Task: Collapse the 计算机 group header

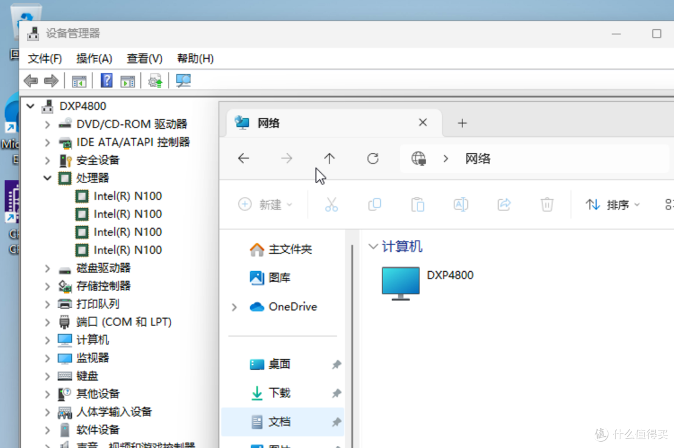Action: tap(373, 247)
